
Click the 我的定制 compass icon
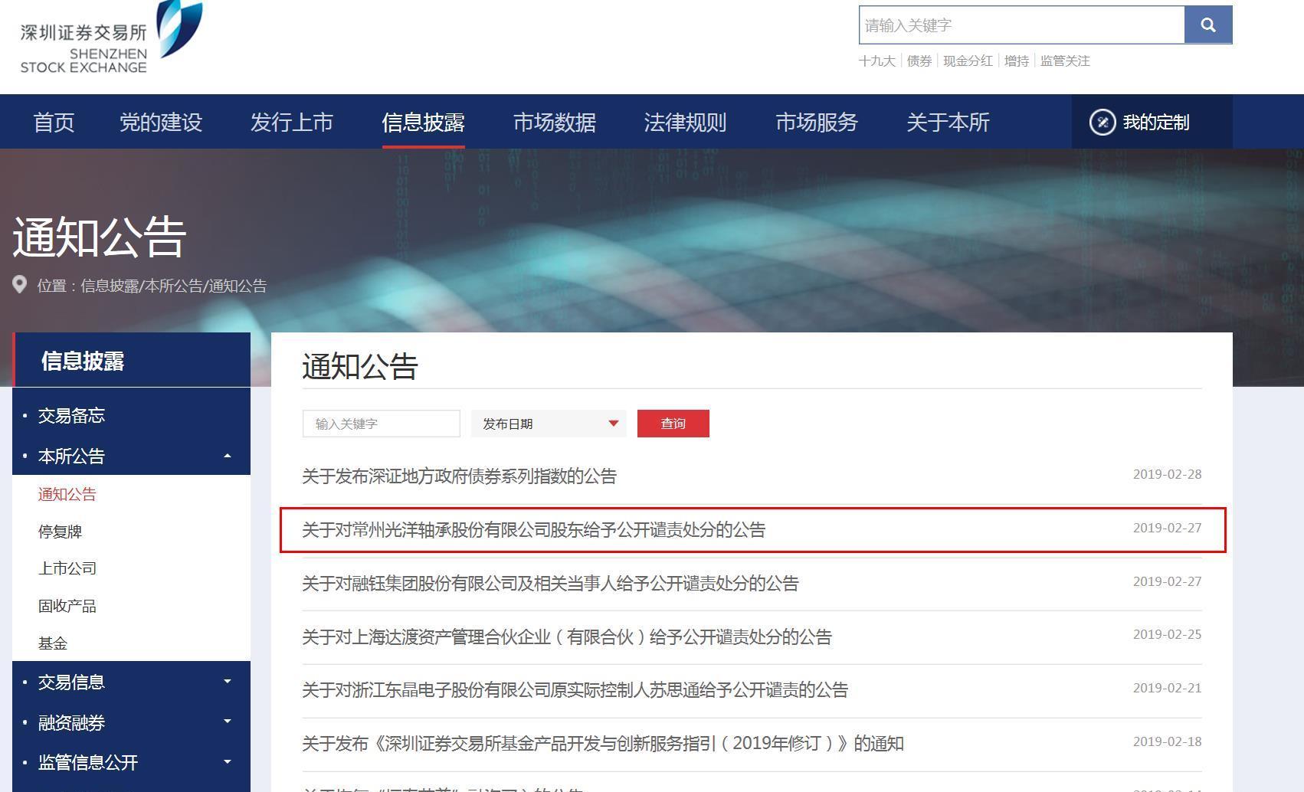(x=1103, y=123)
